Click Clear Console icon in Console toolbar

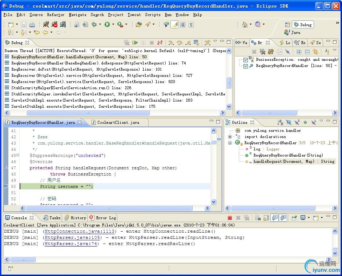coord(258,218)
